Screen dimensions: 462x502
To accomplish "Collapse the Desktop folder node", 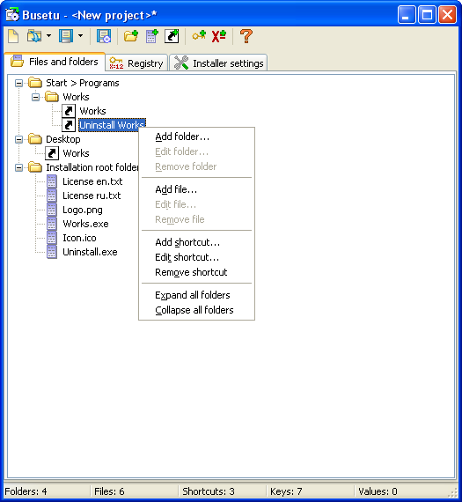I will point(18,139).
